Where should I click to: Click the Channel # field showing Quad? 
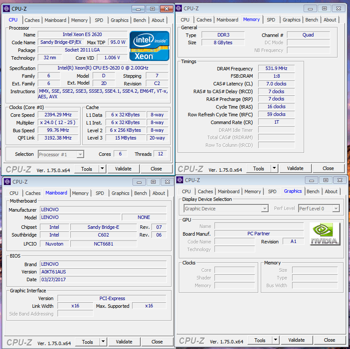[308, 35]
